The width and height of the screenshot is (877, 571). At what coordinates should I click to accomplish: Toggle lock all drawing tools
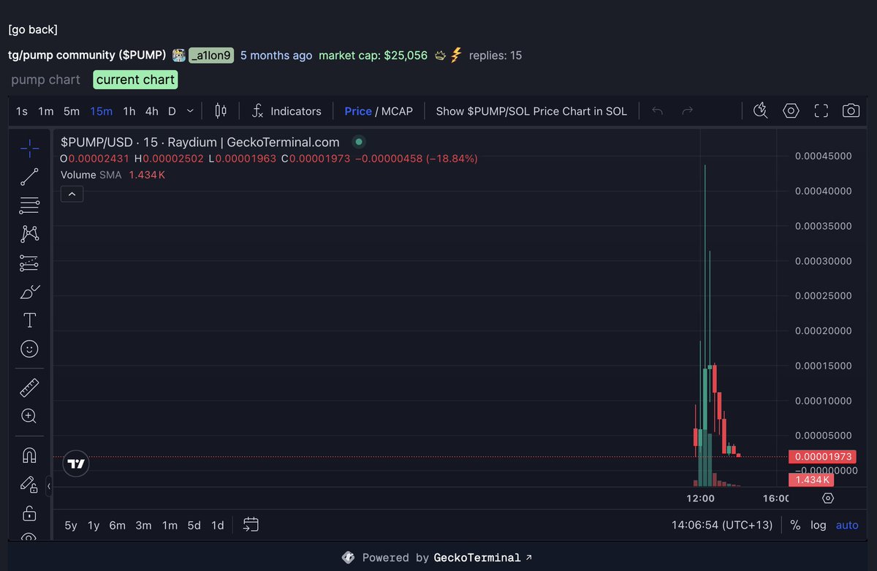point(29,513)
